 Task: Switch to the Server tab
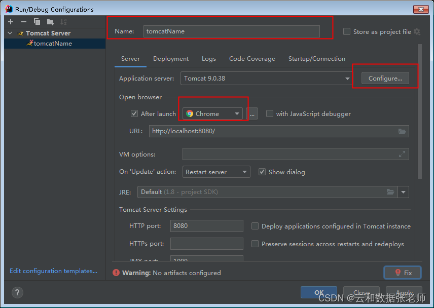(130, 59)
